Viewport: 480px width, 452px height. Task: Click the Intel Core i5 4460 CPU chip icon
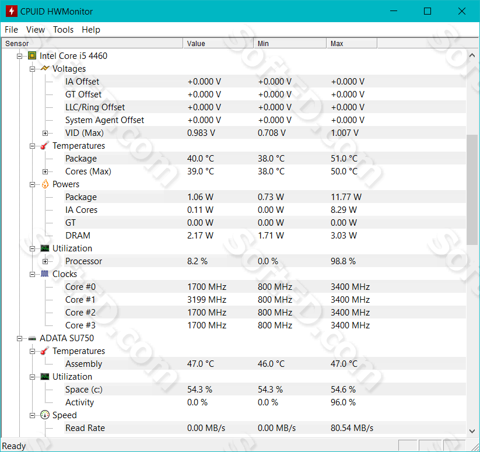pos(32,55)
